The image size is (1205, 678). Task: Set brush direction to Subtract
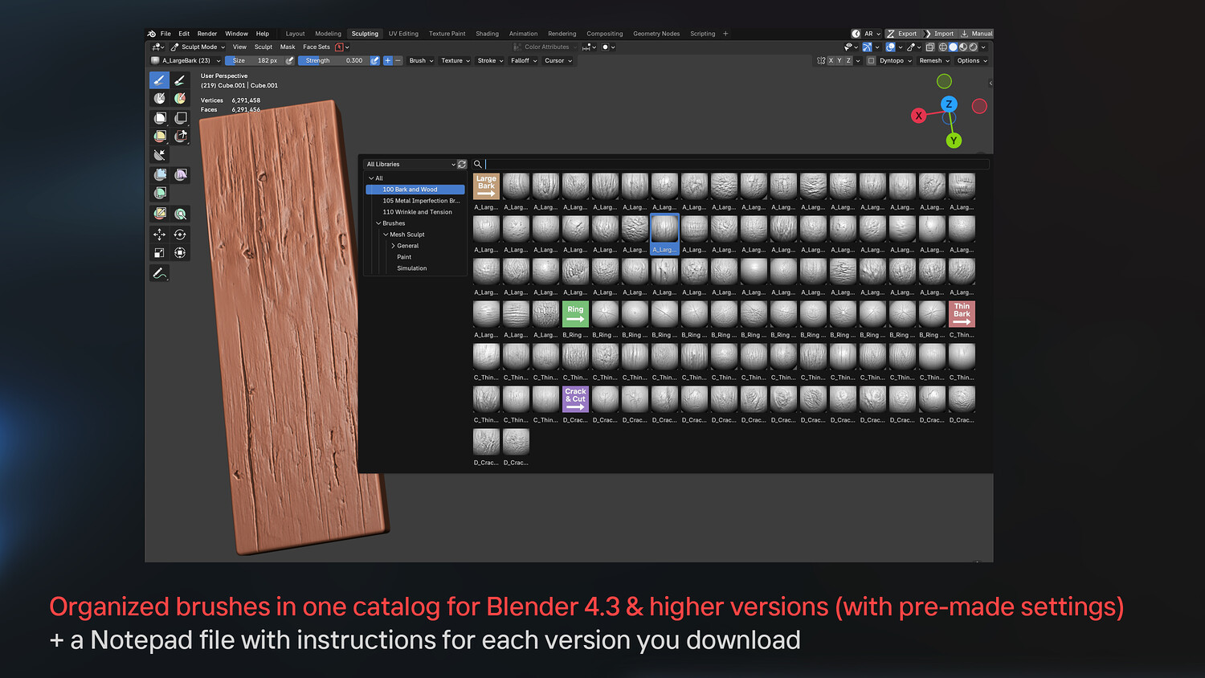pos(398,60)
